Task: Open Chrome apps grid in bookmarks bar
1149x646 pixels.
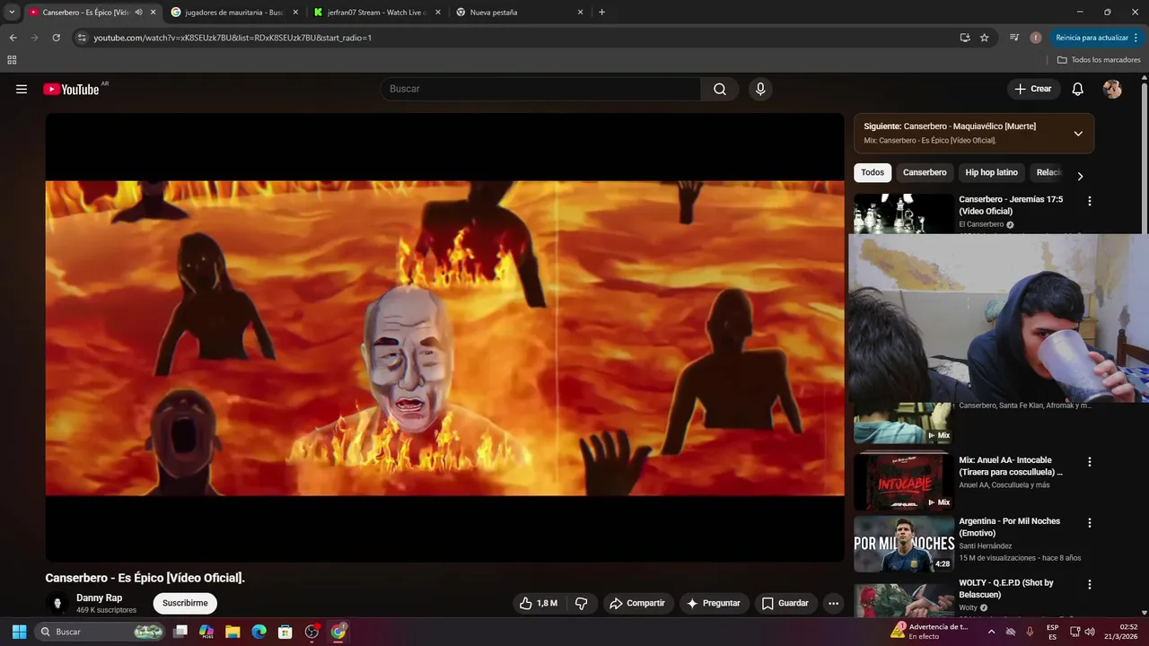Action: (12, 60)
